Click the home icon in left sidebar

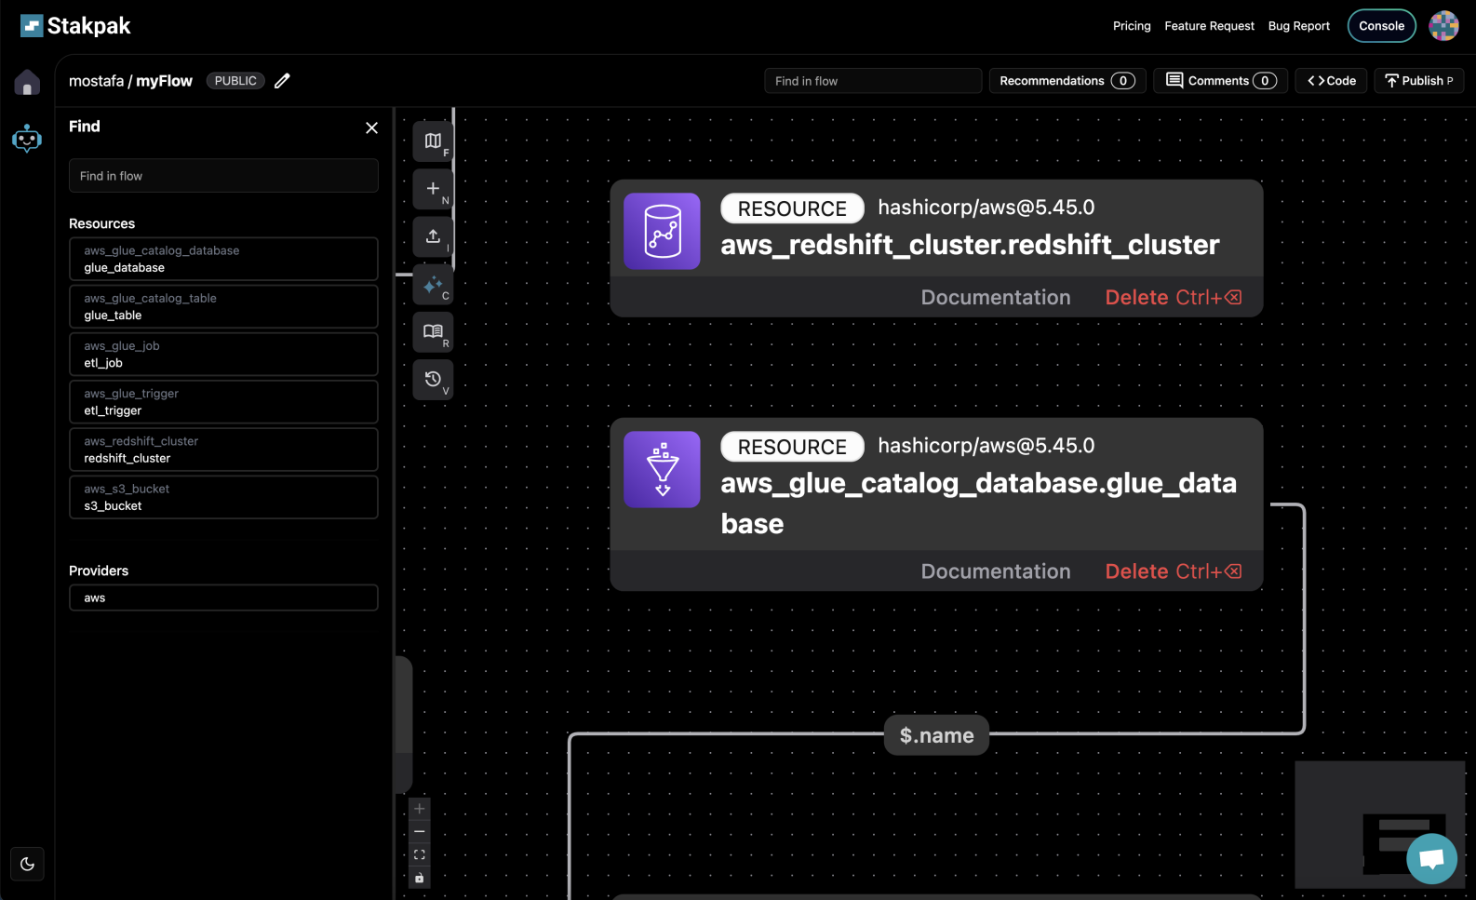tap(27, 83)
